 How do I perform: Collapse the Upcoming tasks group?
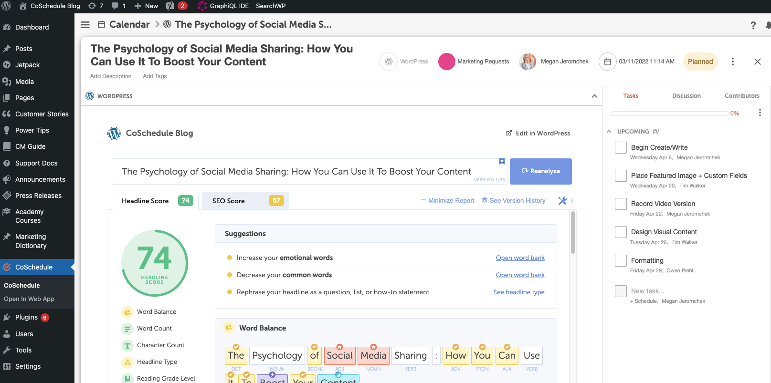coord(609,131)
